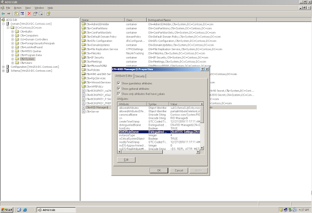
Task: Click the CN=Server object icon in list
Action: click(83, 112)
